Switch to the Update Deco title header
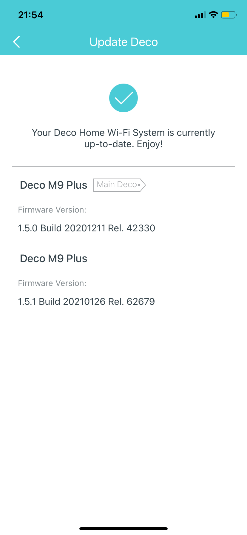 (x=123, y=42)
